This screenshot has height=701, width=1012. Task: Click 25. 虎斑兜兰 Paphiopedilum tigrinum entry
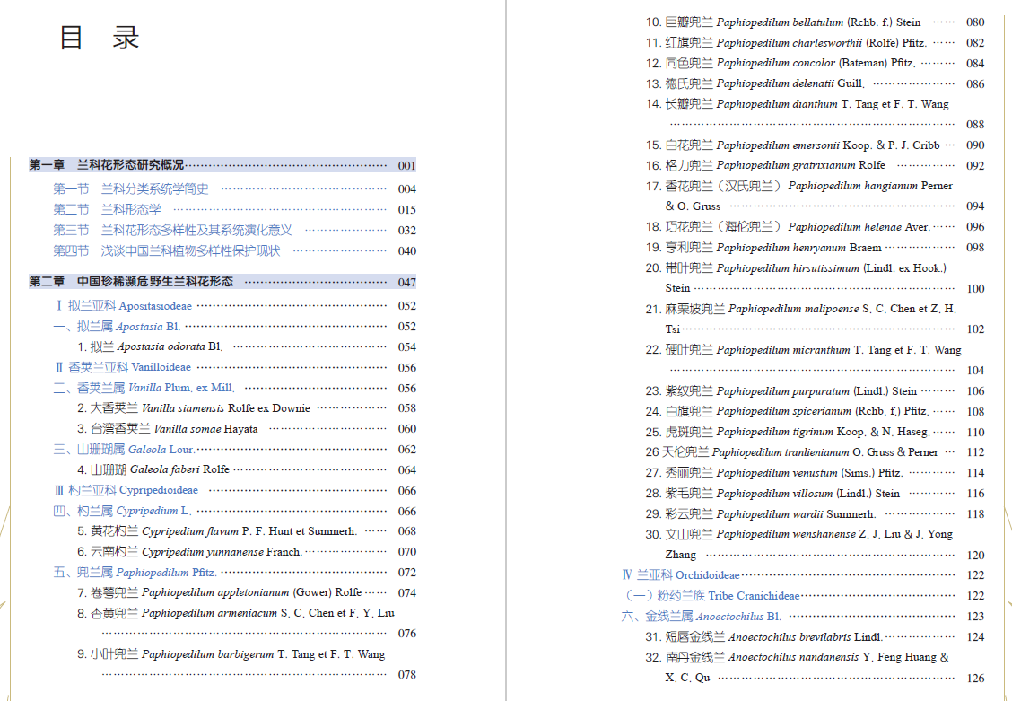815,433
